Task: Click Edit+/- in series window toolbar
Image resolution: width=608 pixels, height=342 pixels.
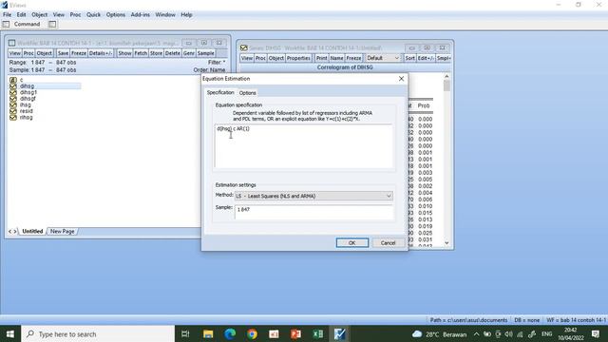Action: tap(426, 58)
